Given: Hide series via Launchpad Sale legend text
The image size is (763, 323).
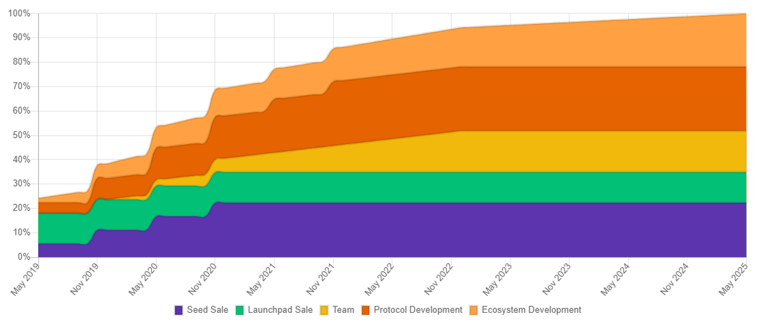Looking at the screenshot, I should coord(280,310).
